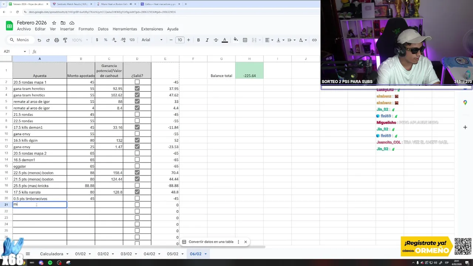Open text color picker
The height and width of the screenshot is (266, 473).
pyautogui.click(x=225, y=40)
